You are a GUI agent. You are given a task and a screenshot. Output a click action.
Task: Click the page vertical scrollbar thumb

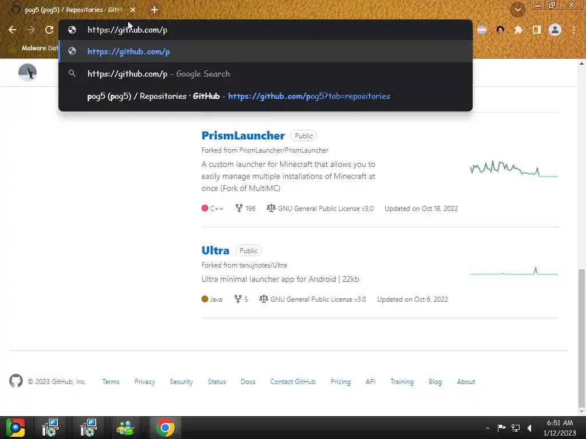coord(581,338)
